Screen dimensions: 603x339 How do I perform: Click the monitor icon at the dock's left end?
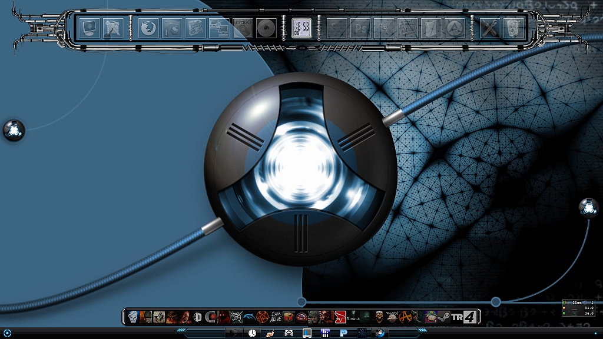pos(88,28)
